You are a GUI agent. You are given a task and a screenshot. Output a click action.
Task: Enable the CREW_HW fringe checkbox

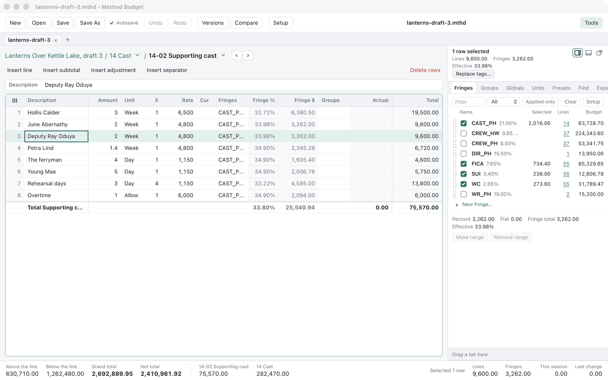click(464, 133)
